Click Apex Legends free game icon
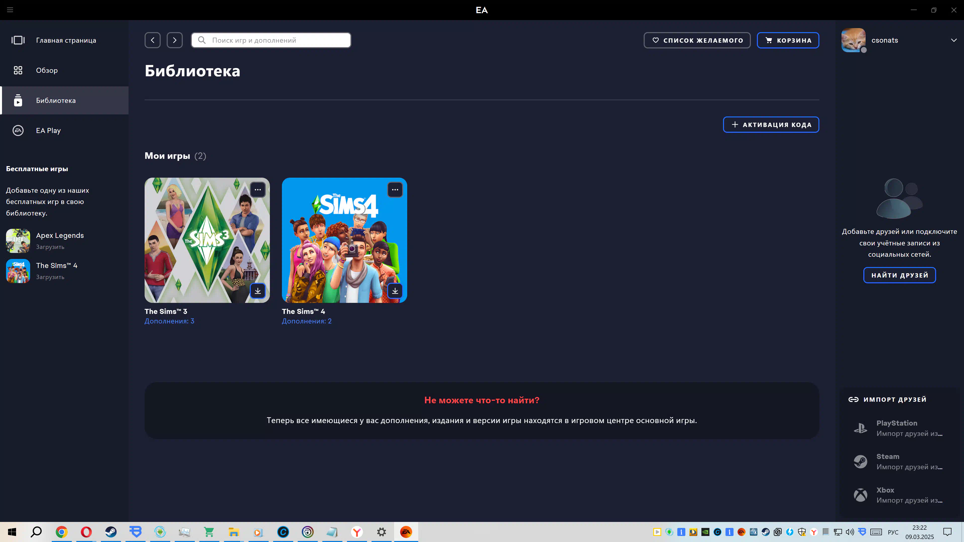The width and height of the screenshot is (964, 542). click(x=18, y=241)
